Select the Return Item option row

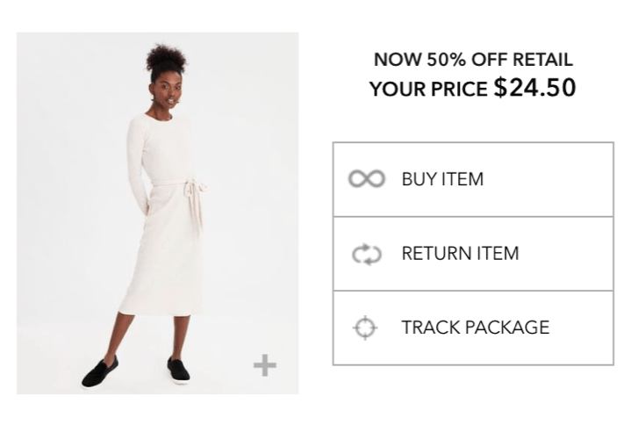pyautogui.click(x=472, y=254)
